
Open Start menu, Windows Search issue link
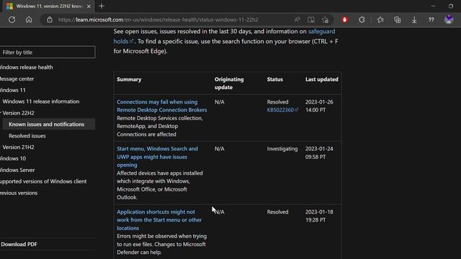pos(157,157)
